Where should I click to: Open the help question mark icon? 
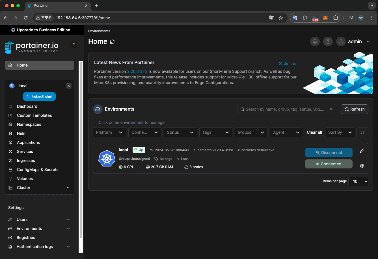pyautogui.click(x=328, y=41)
